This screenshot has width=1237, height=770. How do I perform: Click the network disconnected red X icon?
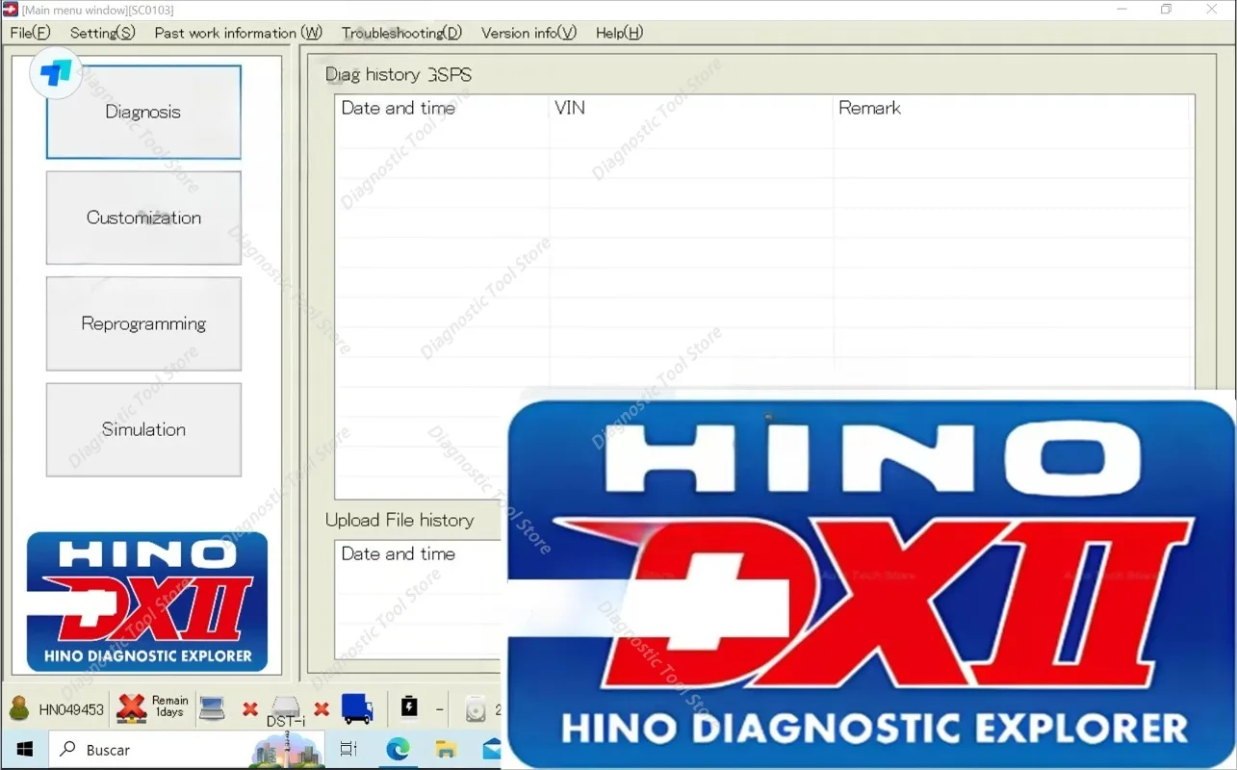pyautogui.click(x=131, y=709)
